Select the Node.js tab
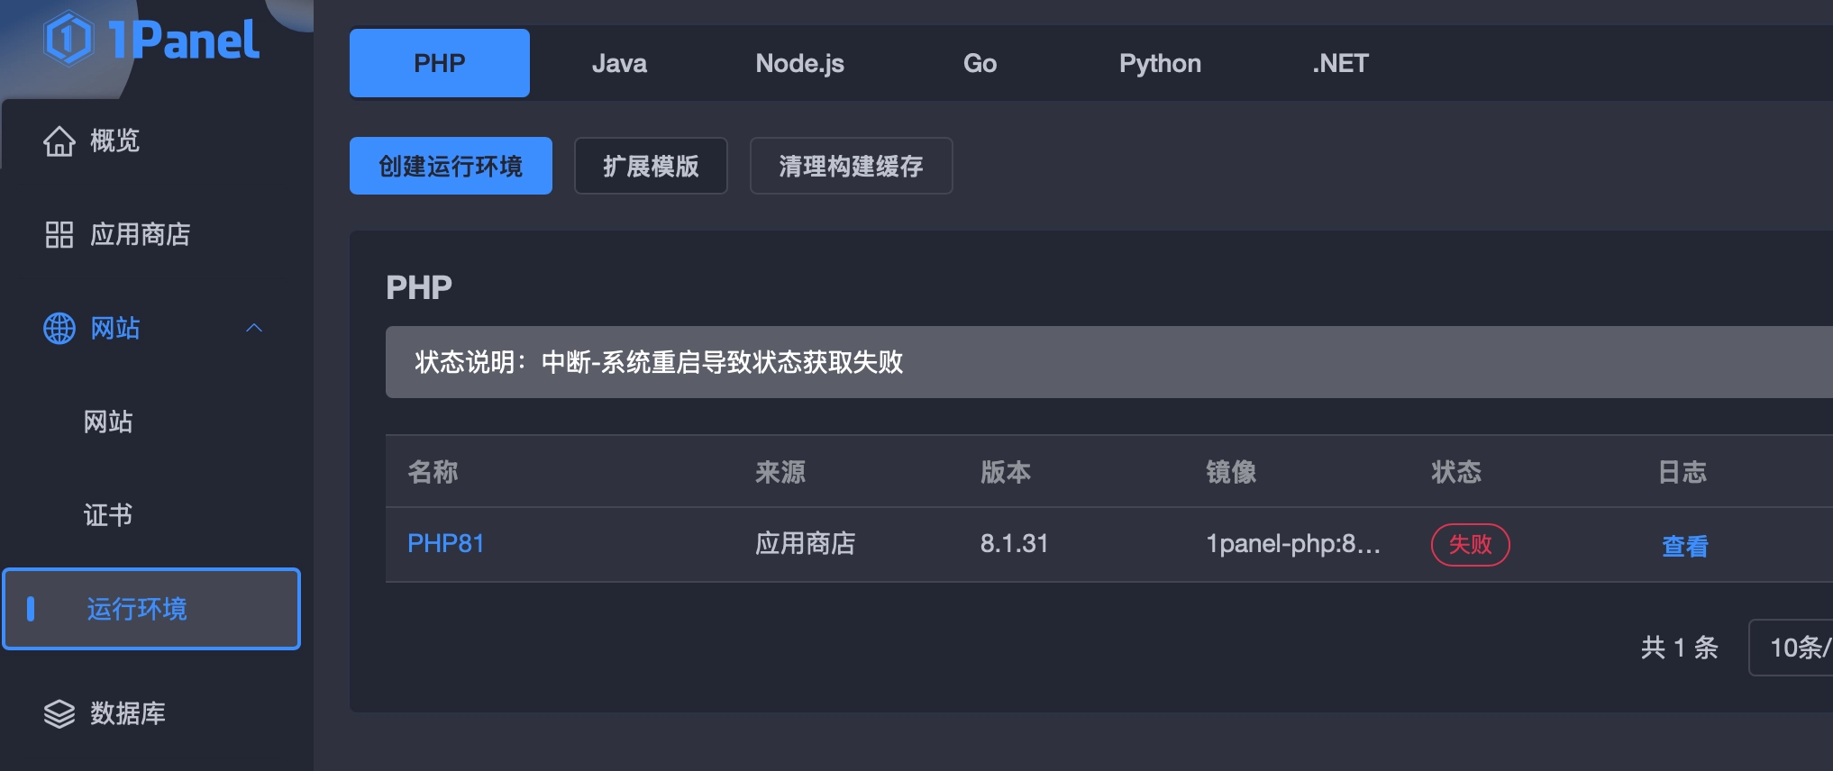The image size is (1833, 771). [799, 63]
